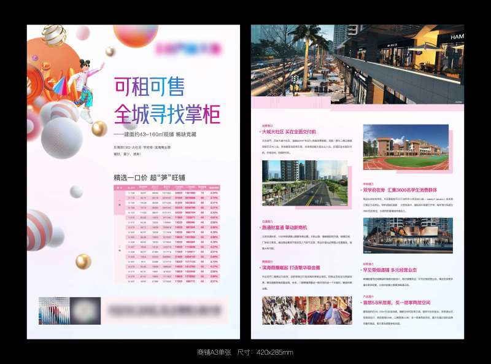This screenshot has height=364, width=491.
Task: Click the road and towers photo
Action: tap(303, 183)
